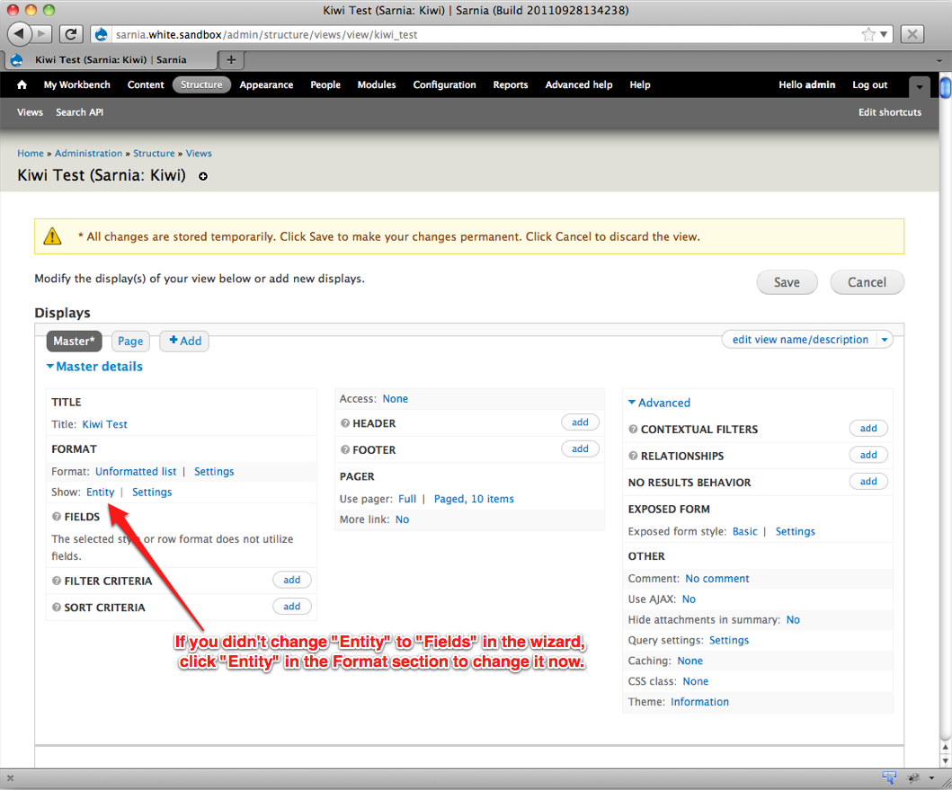
Task: Open the Theme Information link
Action: click(x=699, y=702)
